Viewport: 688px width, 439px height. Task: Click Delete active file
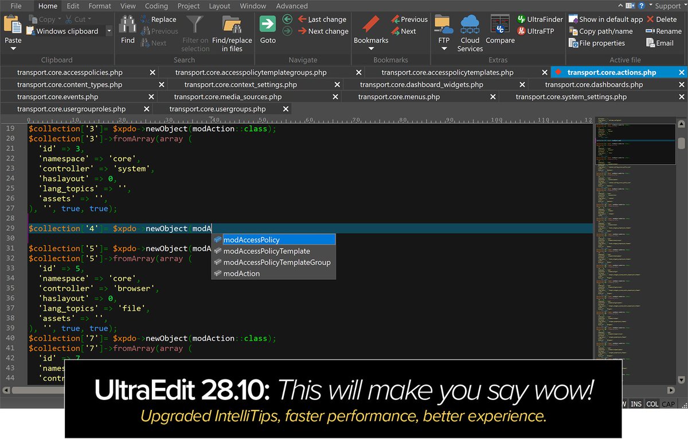pyautogui.click(x=662, y=19)
